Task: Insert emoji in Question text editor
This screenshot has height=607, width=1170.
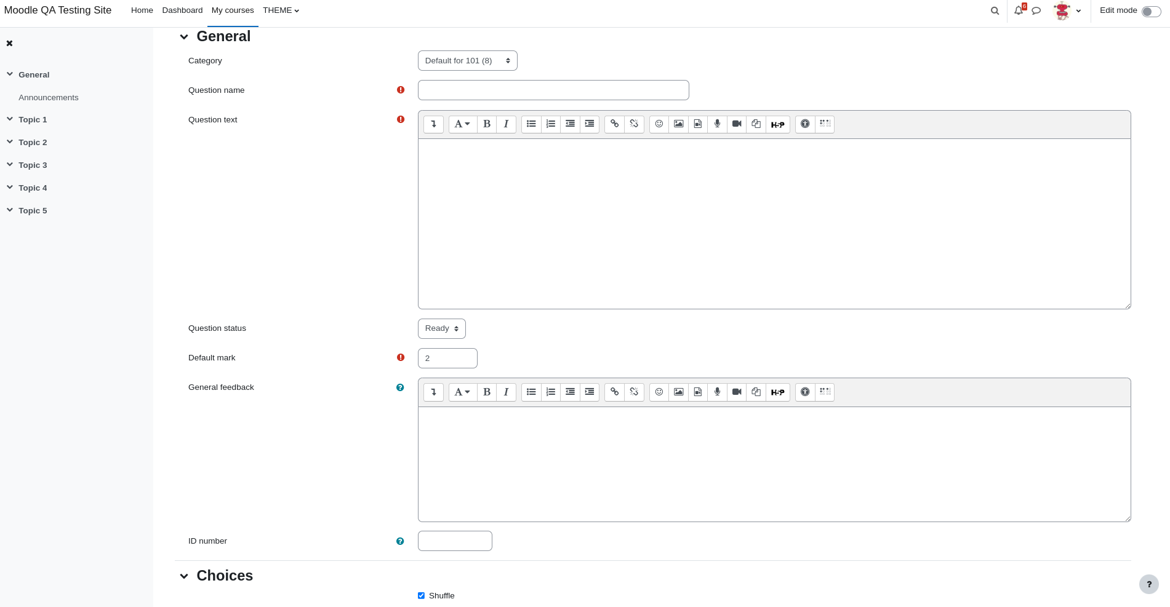Action: pyautogui.click(x=659, y=124)
